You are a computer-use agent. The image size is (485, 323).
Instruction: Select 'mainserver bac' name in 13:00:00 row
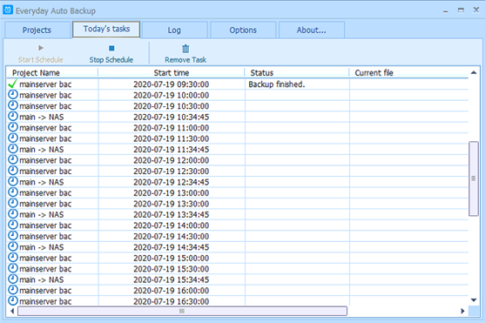tap(45, 192)
